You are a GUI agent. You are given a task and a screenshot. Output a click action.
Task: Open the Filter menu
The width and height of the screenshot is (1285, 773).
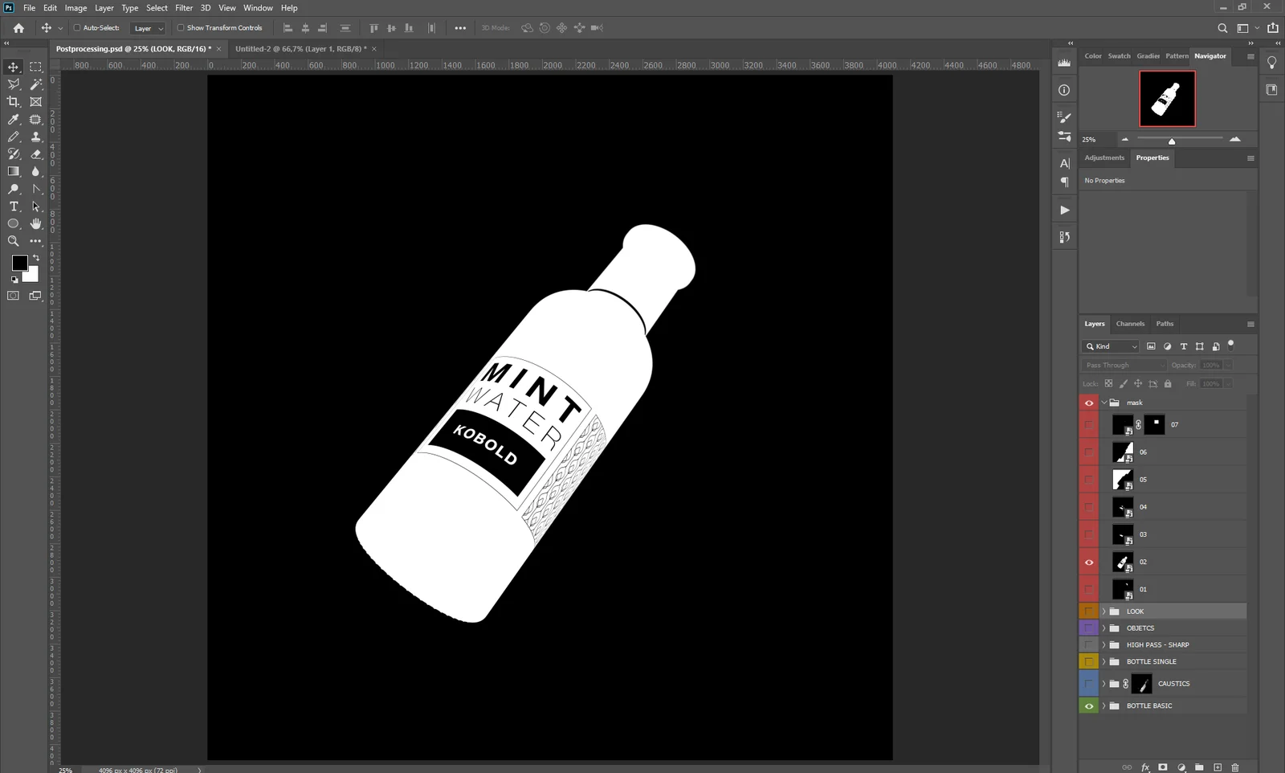point(184,7)
